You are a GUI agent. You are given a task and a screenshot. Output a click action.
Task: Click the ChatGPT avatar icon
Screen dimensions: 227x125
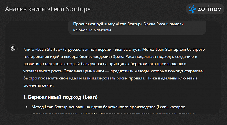click(x=13, y=49)
